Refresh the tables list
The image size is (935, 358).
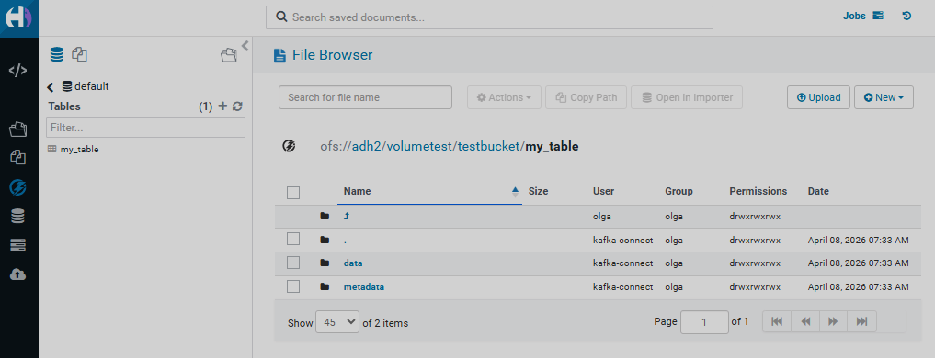pos(237,106)
